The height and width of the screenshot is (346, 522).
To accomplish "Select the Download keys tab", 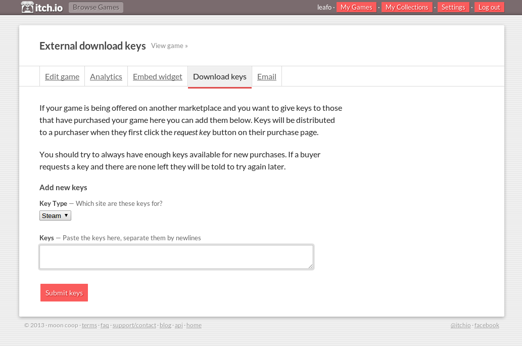I will (220, 76).
